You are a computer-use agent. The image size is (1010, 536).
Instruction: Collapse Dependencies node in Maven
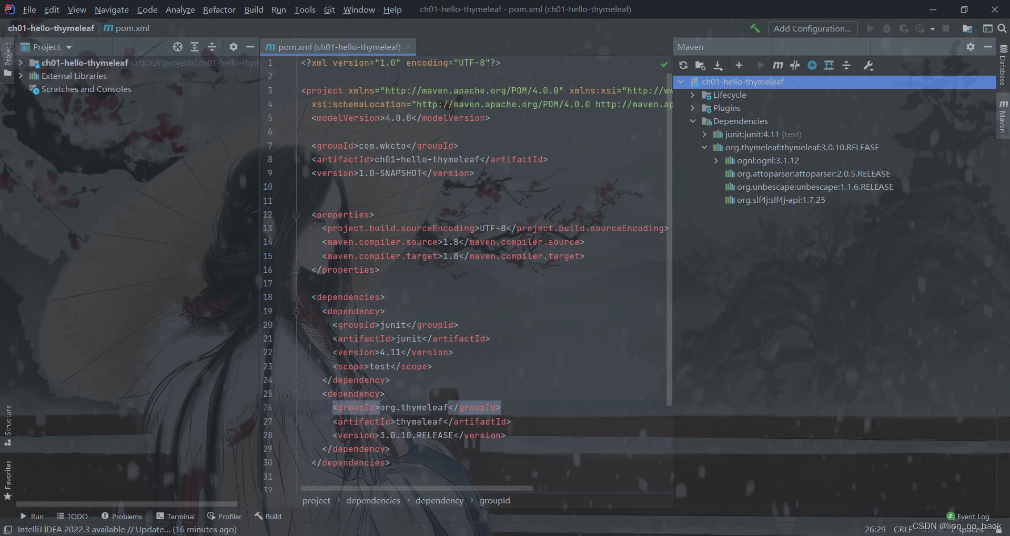(692, 121)
